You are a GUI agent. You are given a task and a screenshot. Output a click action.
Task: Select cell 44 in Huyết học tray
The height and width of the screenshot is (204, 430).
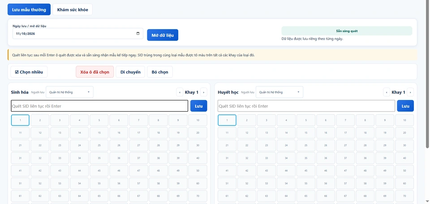(x=286, y=171)
